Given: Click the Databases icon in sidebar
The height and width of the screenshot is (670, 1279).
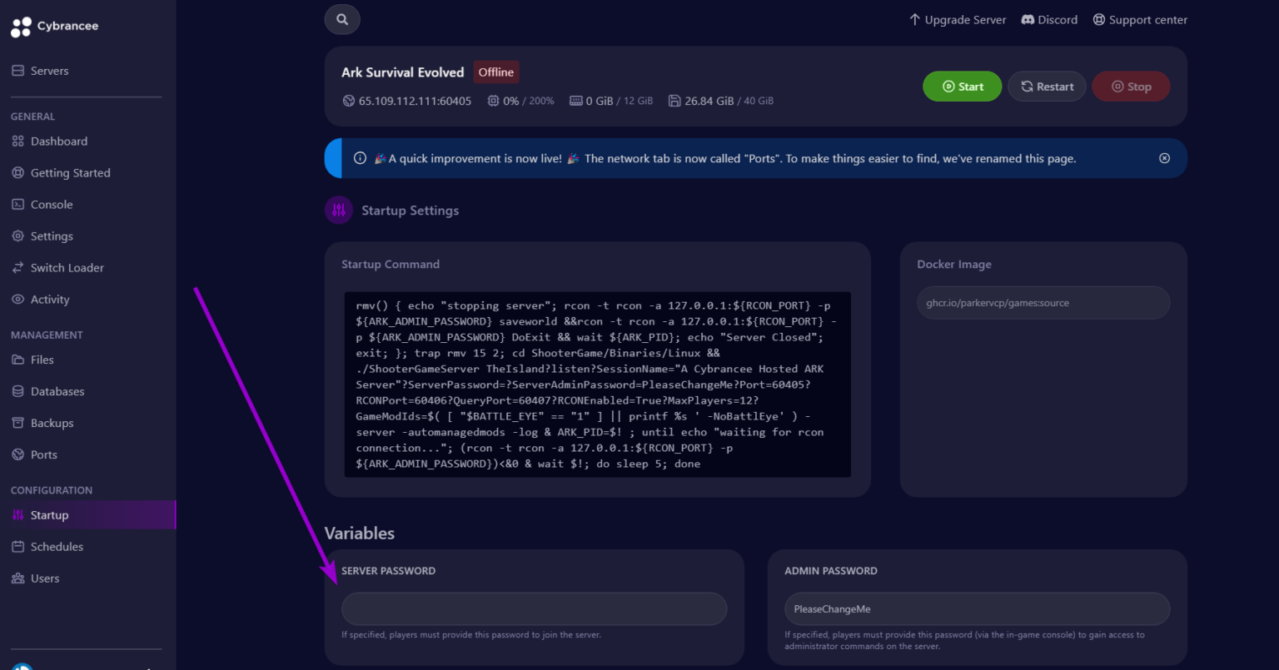Looking at the screenshot, I should pyautogui.click(x=17, y=391).
